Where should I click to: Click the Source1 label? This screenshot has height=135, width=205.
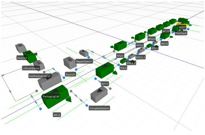tap(70, 75)
